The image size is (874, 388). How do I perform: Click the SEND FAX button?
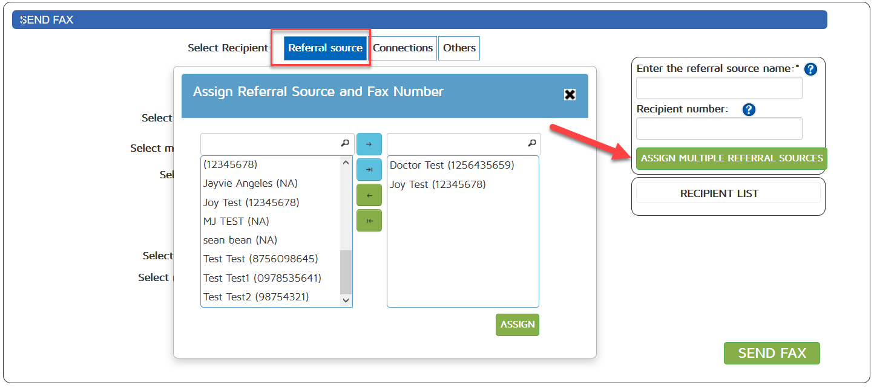pos(771,353)
